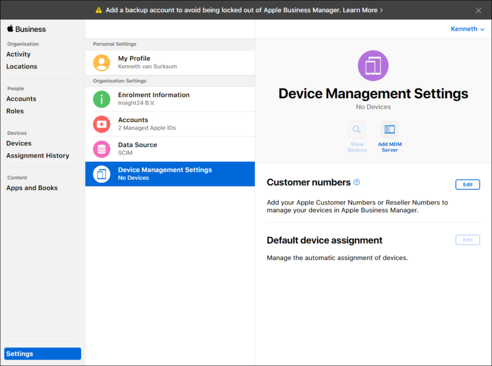The width and height of the screenshot is (492, 366).
Task: Open the Customer numbers help question mark
Action: (357, 182)
